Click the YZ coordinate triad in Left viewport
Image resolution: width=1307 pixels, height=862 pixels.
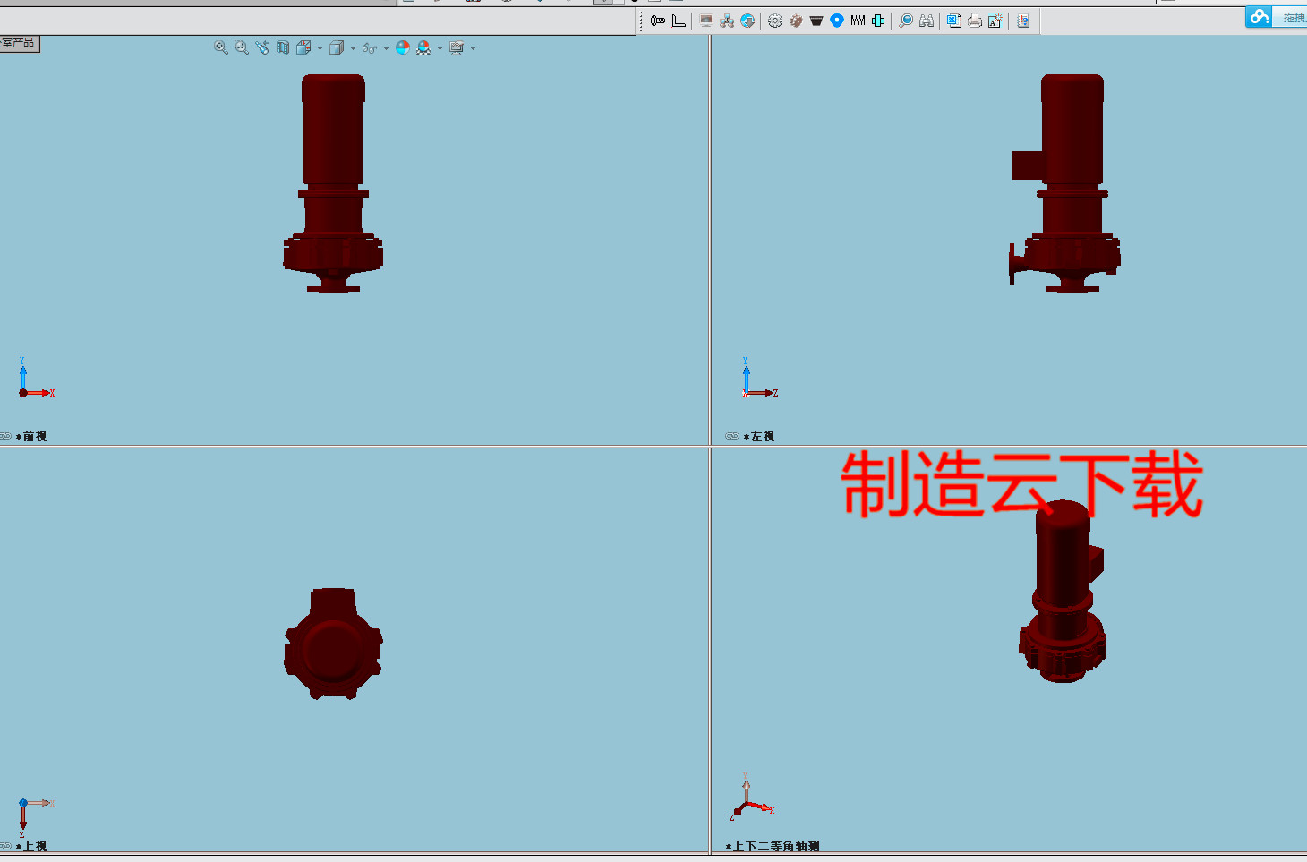point(759,378)
